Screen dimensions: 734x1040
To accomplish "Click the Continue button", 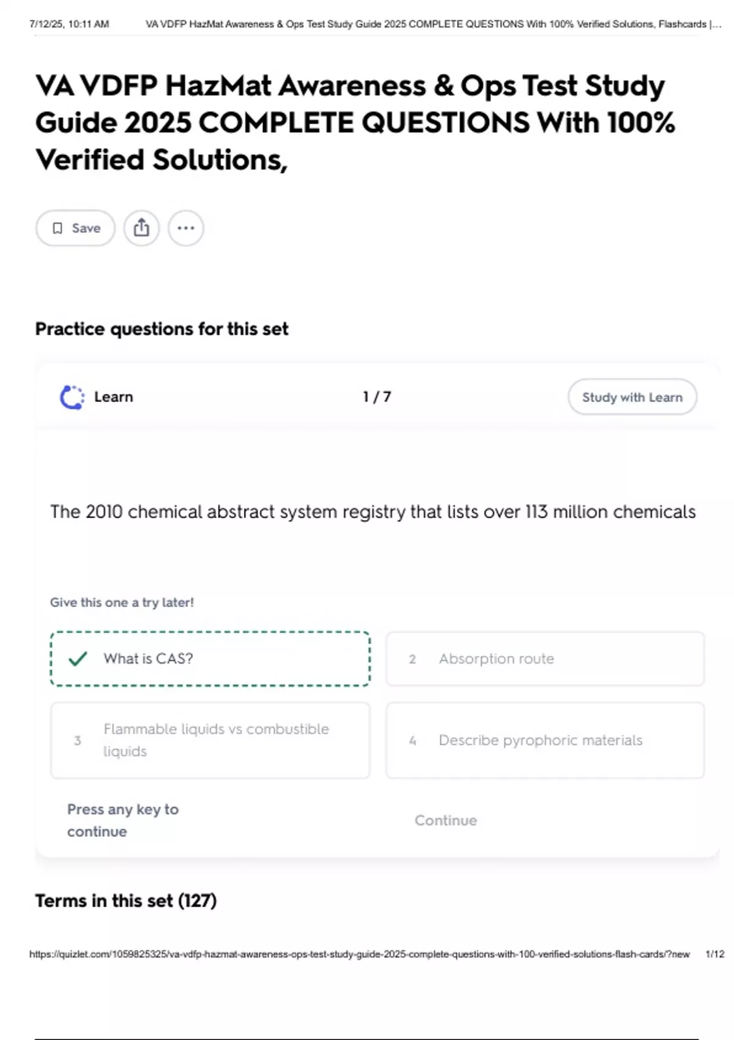I will pos(446,820).
